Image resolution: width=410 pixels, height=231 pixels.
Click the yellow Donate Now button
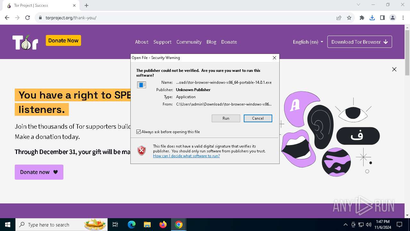coord(63,40)
